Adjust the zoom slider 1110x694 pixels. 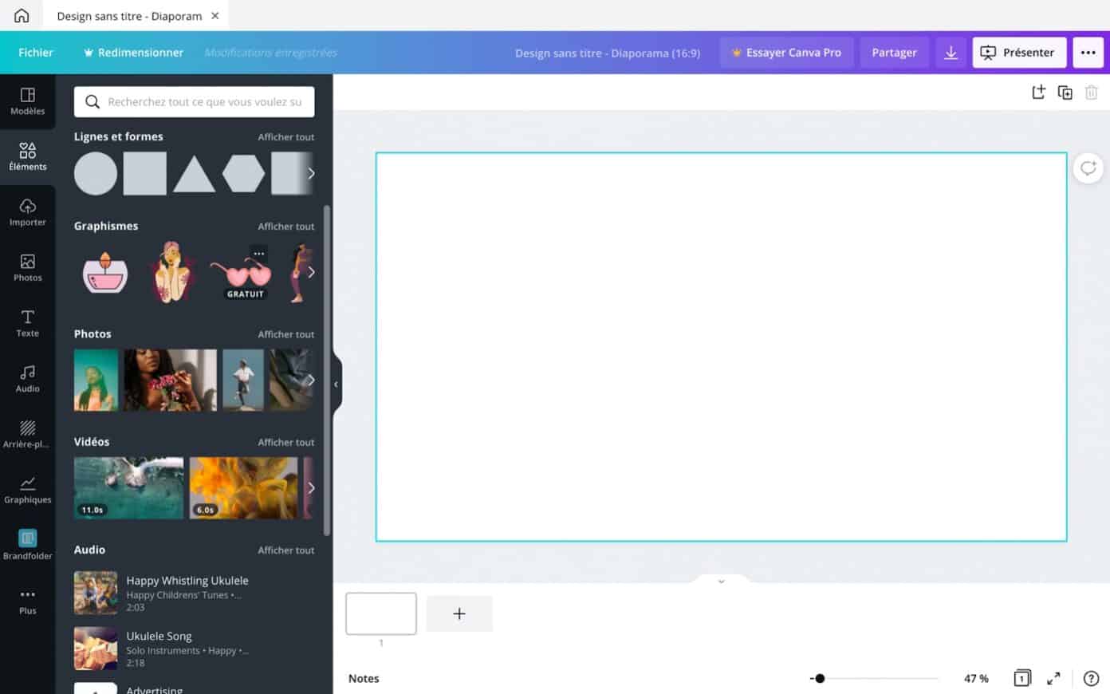[819, 678]
